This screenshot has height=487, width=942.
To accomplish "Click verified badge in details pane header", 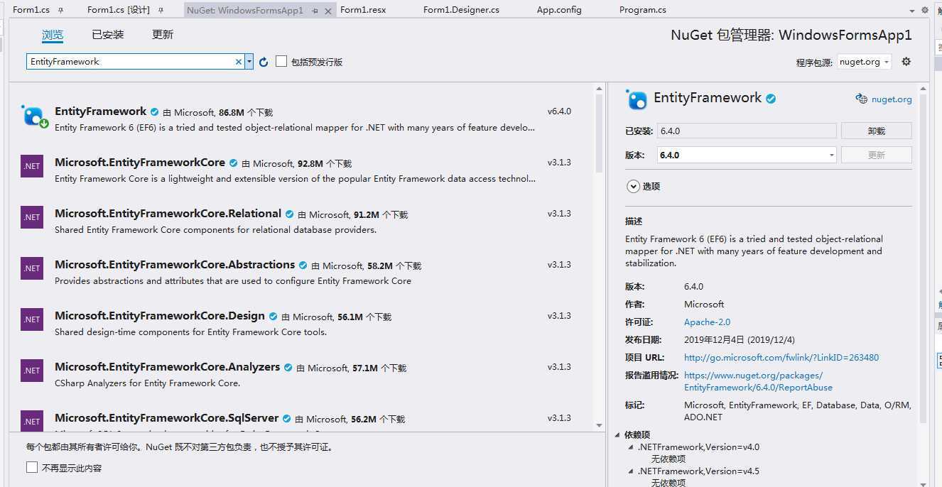I will pos(771,99).
